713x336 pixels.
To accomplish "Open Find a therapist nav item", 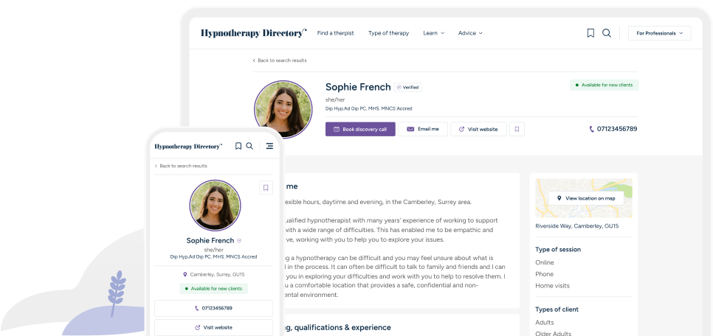I will (x=335, y=33).
